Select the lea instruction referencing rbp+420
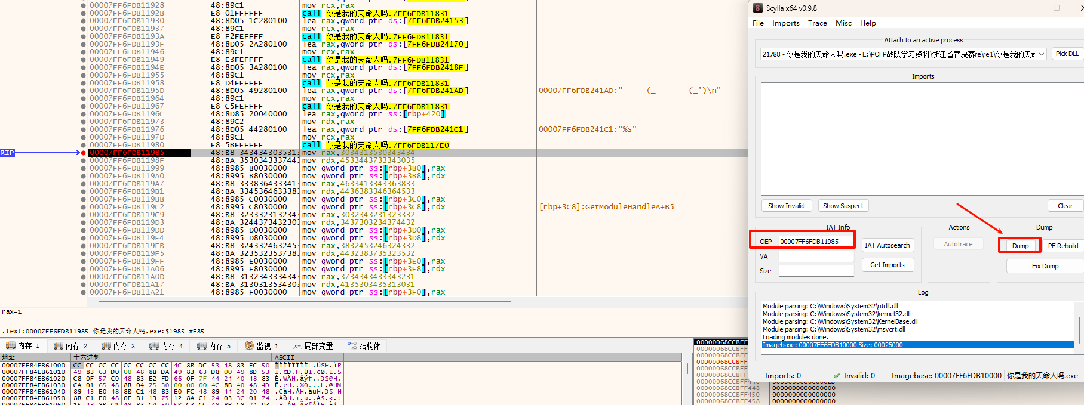The image size is (1084, 405). pos(374,114)
